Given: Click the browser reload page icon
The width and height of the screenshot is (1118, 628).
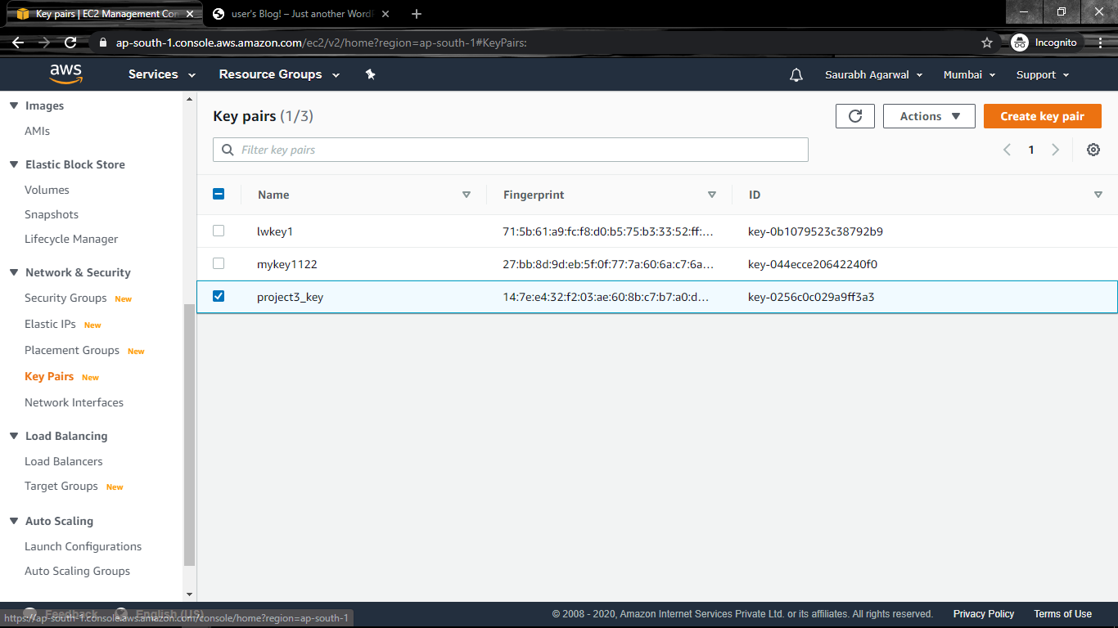Looking at the screenshot, I should coord(70,42).
